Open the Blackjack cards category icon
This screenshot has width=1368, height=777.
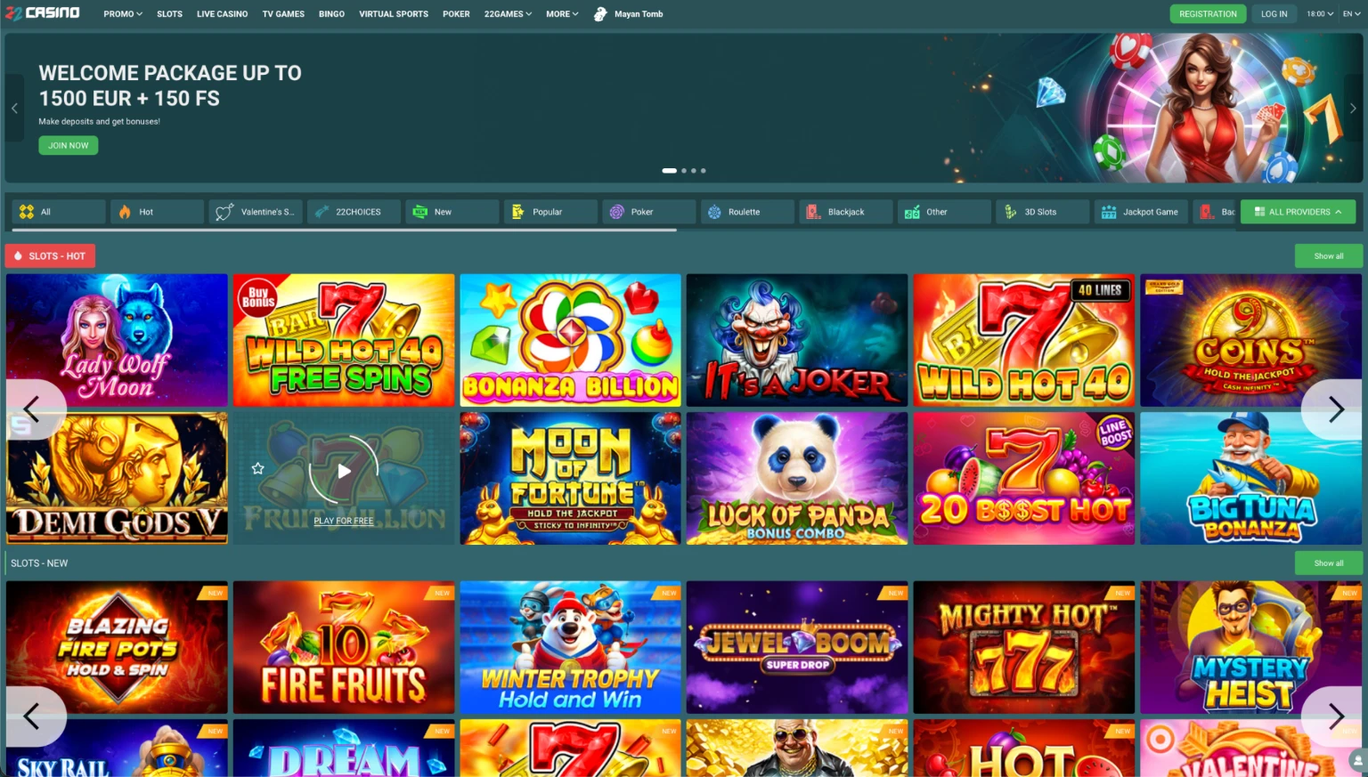[x=812, y=211]
